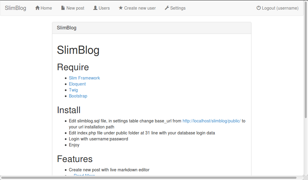This screenshot has width=308, height=180.
Task: Open the Home menu item
Action: click(x=44, y=8)
